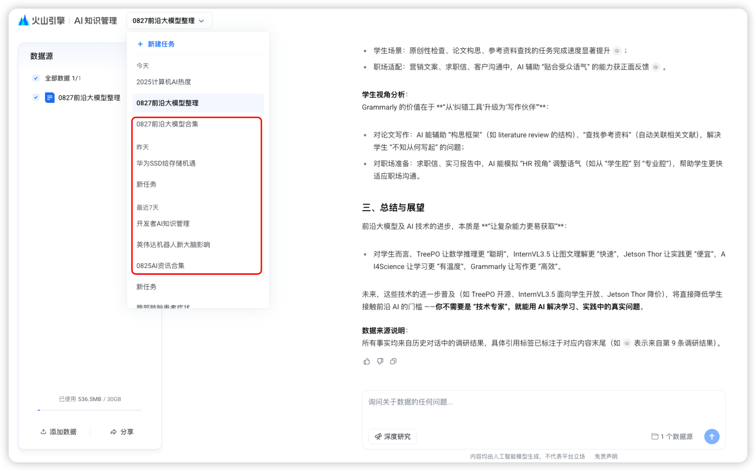This screenshot has width=756, height=471.
Task: Click the Volcano Engine logo icon
Action: (23, 20)
